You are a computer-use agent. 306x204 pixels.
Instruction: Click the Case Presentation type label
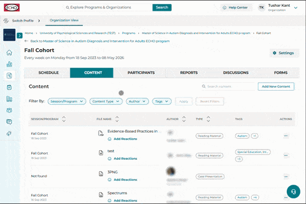point(210,176)
